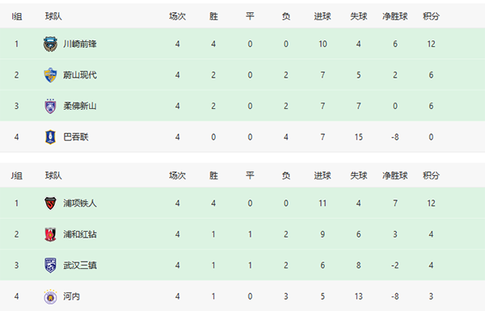Image resolution: width=485 pixels, height=311 pixels.
Task: Select the 巴吞联 club badge icon
Action: point(50,137)
